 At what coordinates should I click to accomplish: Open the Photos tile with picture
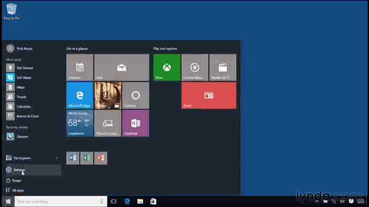coord(108,95)
